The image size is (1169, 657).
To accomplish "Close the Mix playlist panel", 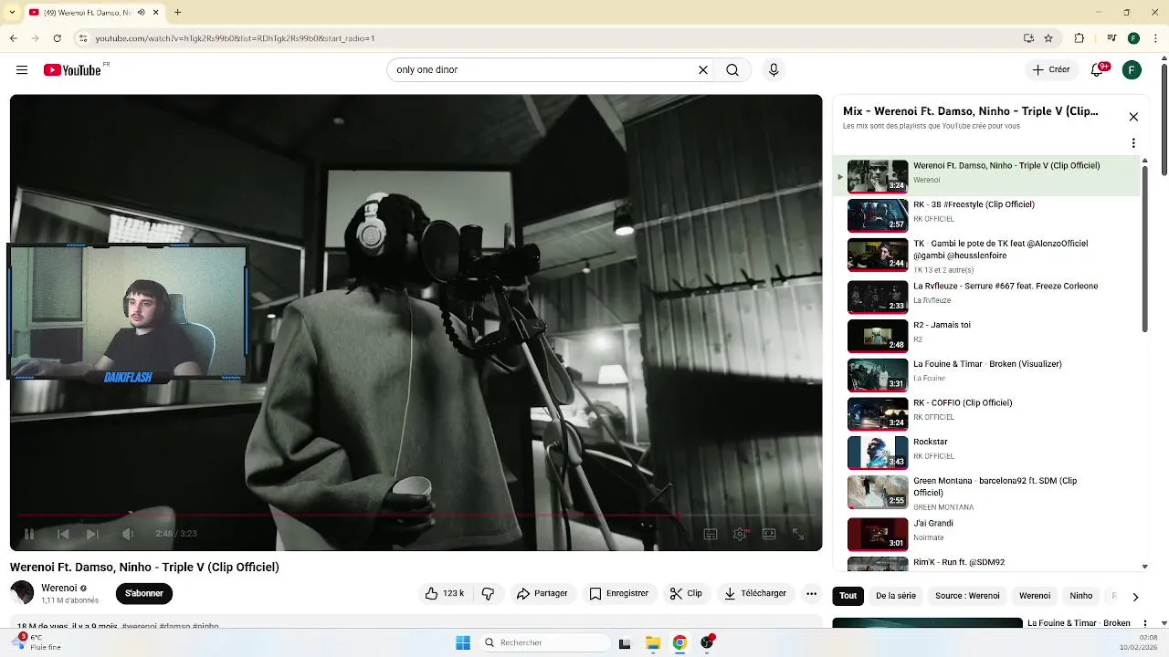I will tap(1133, 117).
